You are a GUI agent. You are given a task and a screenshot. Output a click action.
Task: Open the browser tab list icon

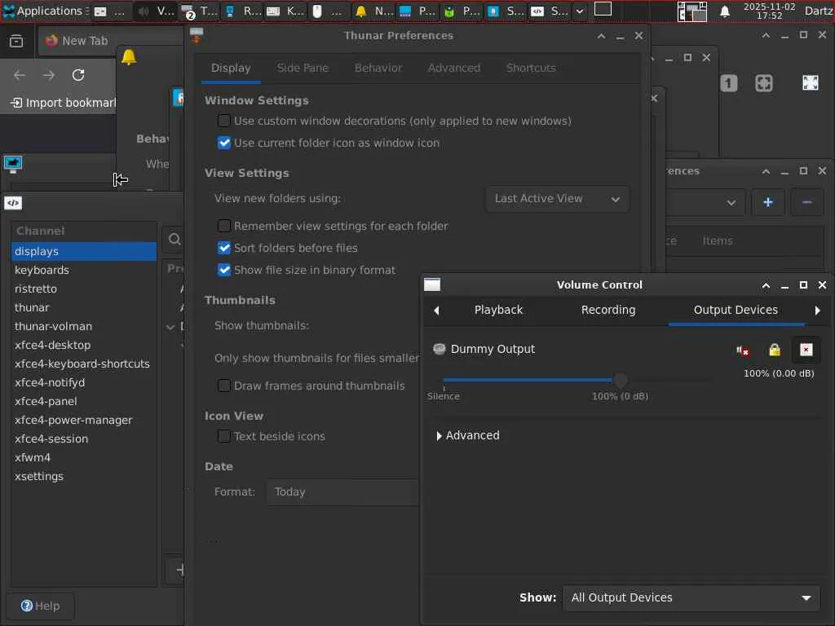click(x=16, y=41)
